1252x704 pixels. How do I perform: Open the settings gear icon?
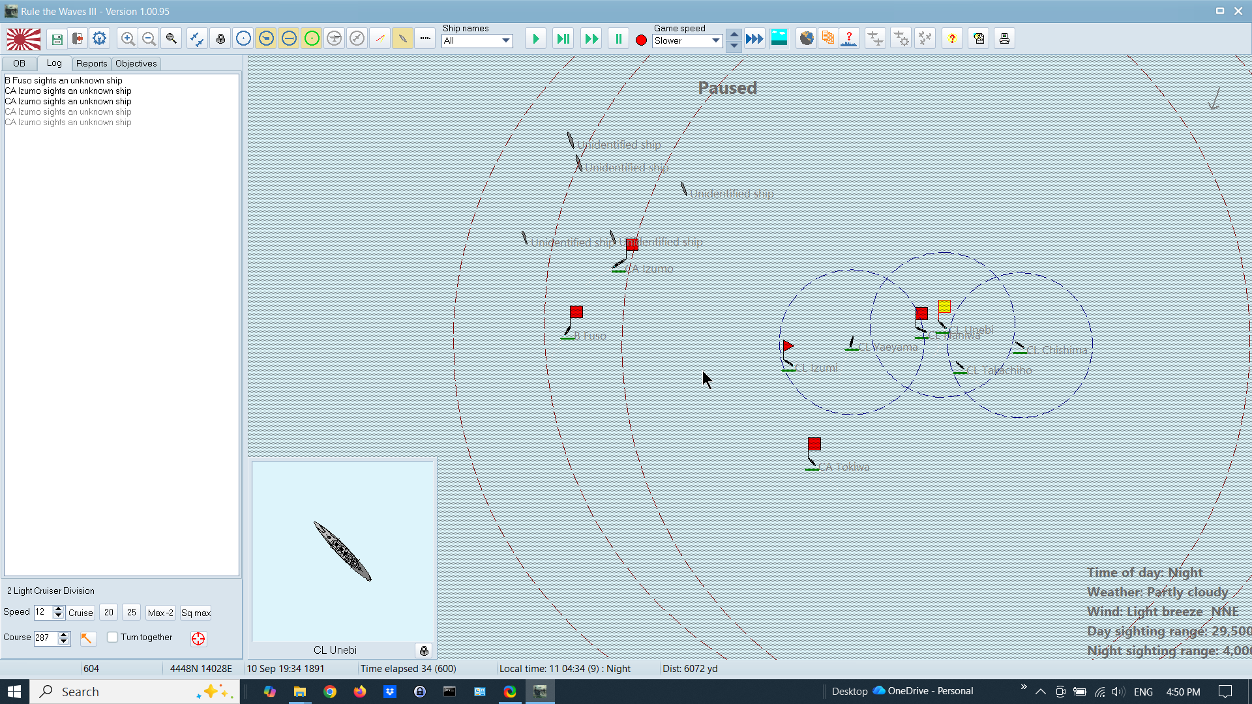point(99,39)
